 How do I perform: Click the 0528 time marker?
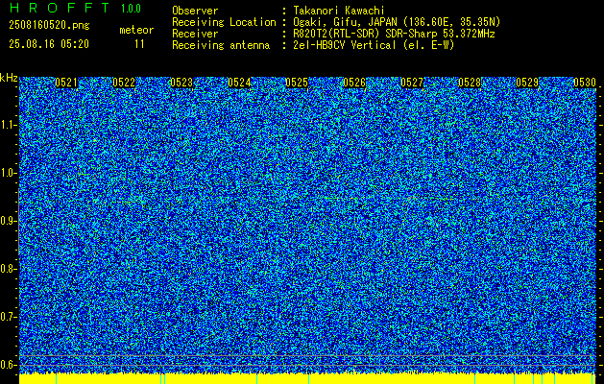[x=470, y=83]
